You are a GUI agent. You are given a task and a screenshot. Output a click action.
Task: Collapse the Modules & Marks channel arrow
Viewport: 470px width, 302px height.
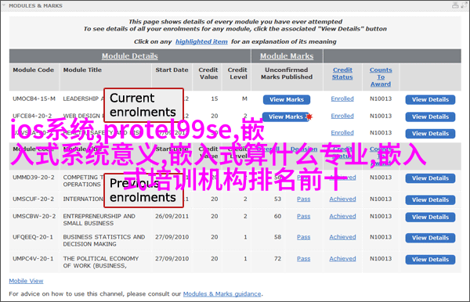(4, 5)
